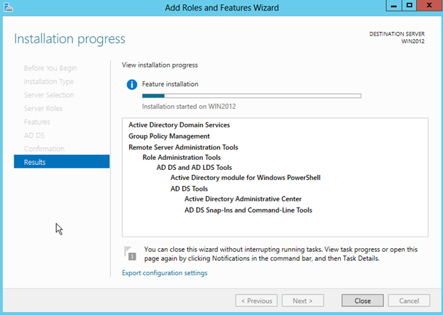Close the window using the red X
Image resolution: width=443 pixels, height=315 pixels.
click(x=429, y=6)
